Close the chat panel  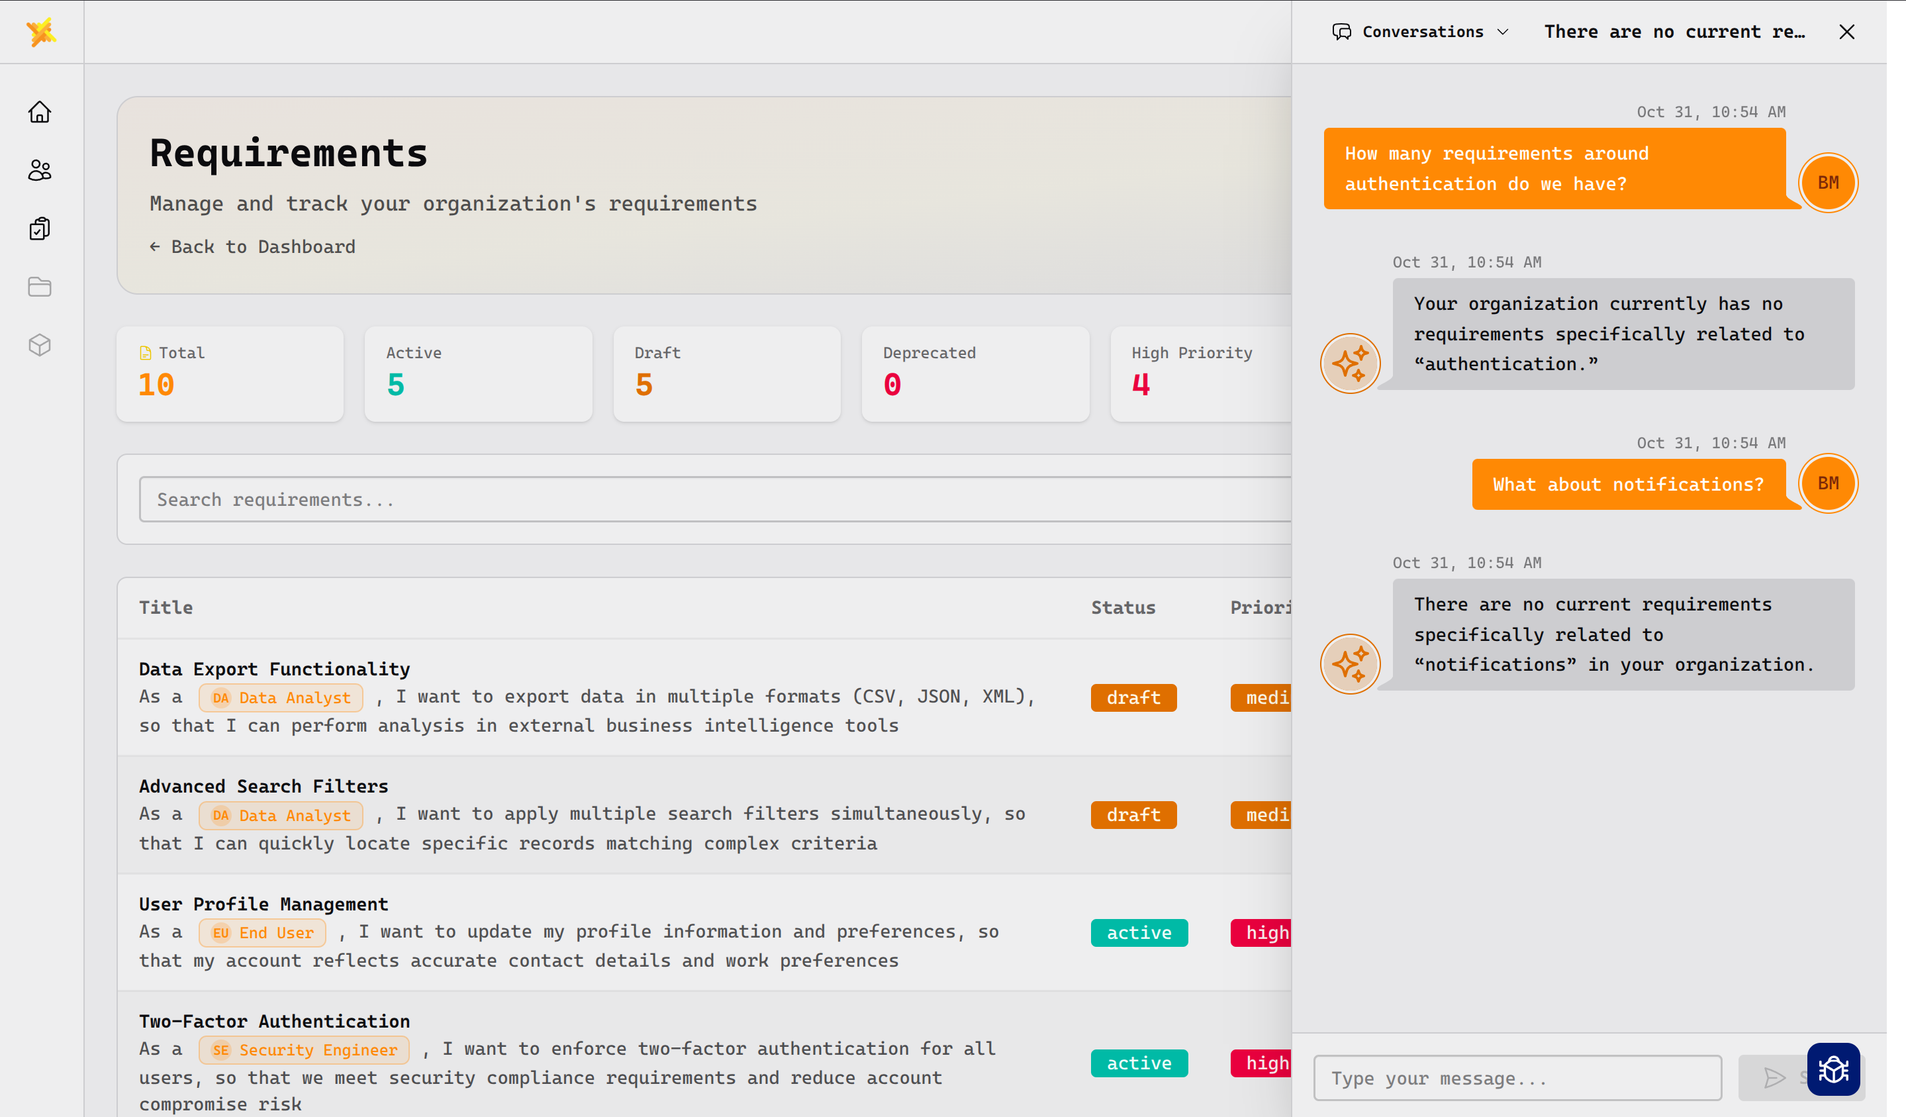click(1847, 32)
